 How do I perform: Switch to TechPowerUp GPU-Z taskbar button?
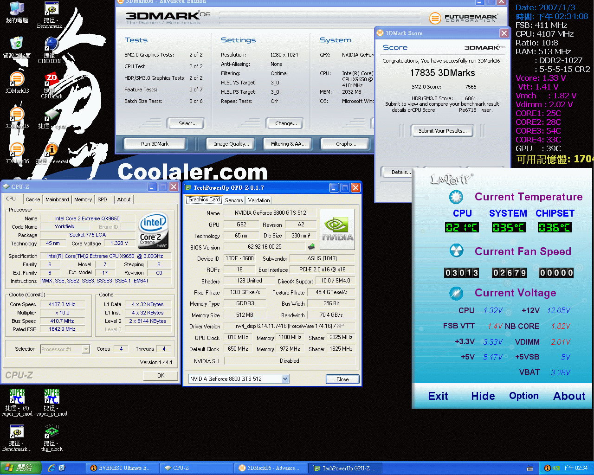click(x=345, y=468)
